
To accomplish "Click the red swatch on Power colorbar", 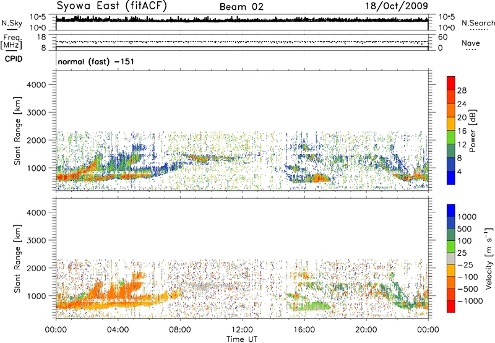I will coord(451,83).
